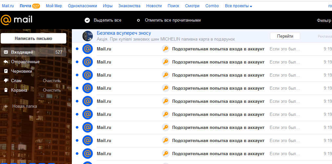Click the Spam thumbs-down icon
The image size is (332, 164).
(6, 81)
